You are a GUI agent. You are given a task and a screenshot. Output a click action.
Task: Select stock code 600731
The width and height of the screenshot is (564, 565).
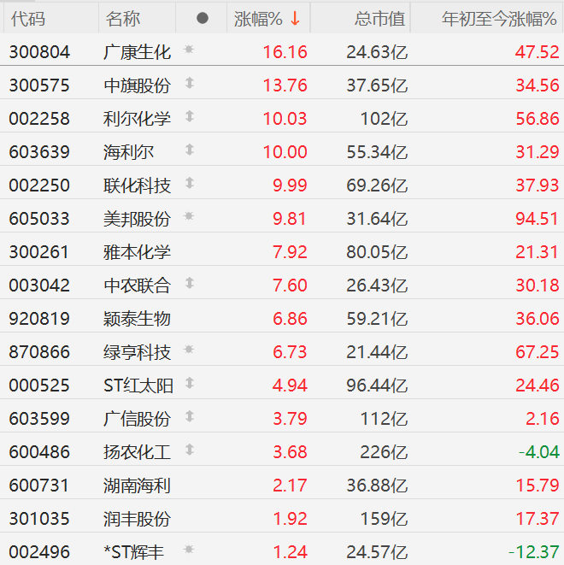click(x=39, y=486)
